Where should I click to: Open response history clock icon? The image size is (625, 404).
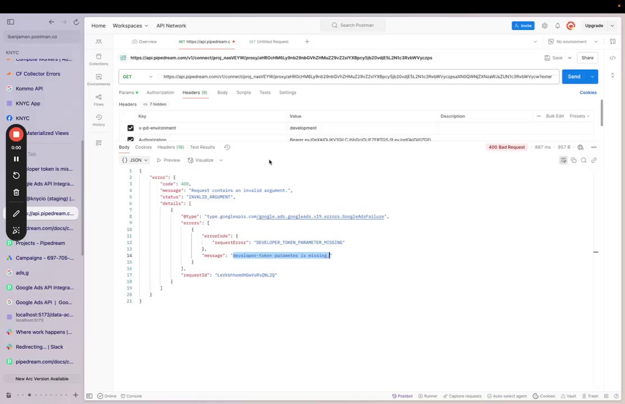tap(227, 147)
